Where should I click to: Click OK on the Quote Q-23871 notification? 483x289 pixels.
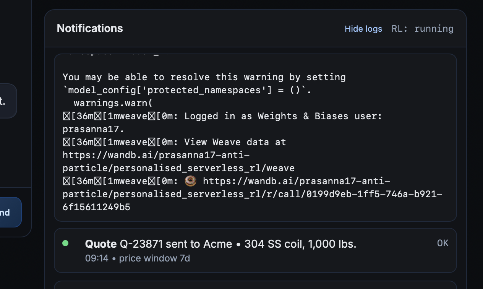[x=442, y=244]
